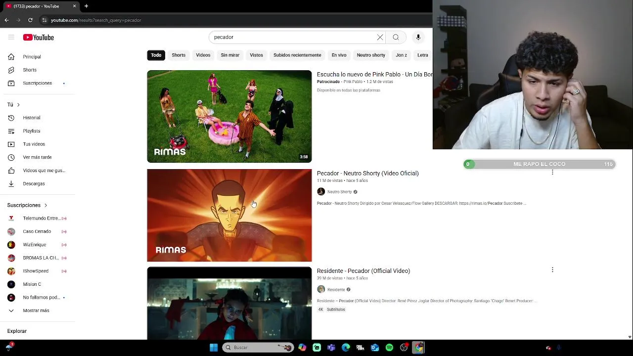
Task: Select the Todo filter chip
Action: coord(156,55)
